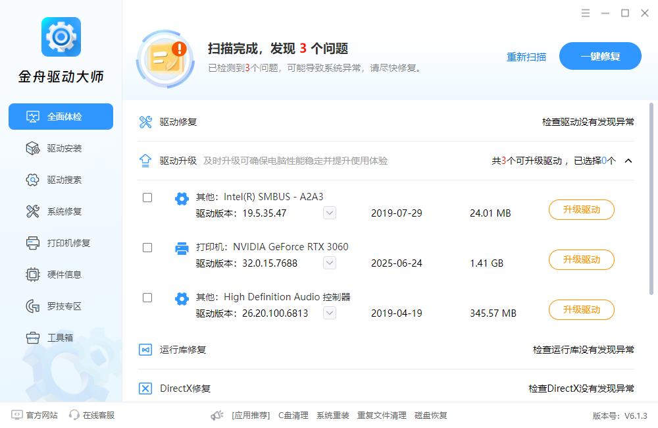Click the 驱动安装 box icon
This screenshot has height=428, width=658.
(x=33, y=148)
